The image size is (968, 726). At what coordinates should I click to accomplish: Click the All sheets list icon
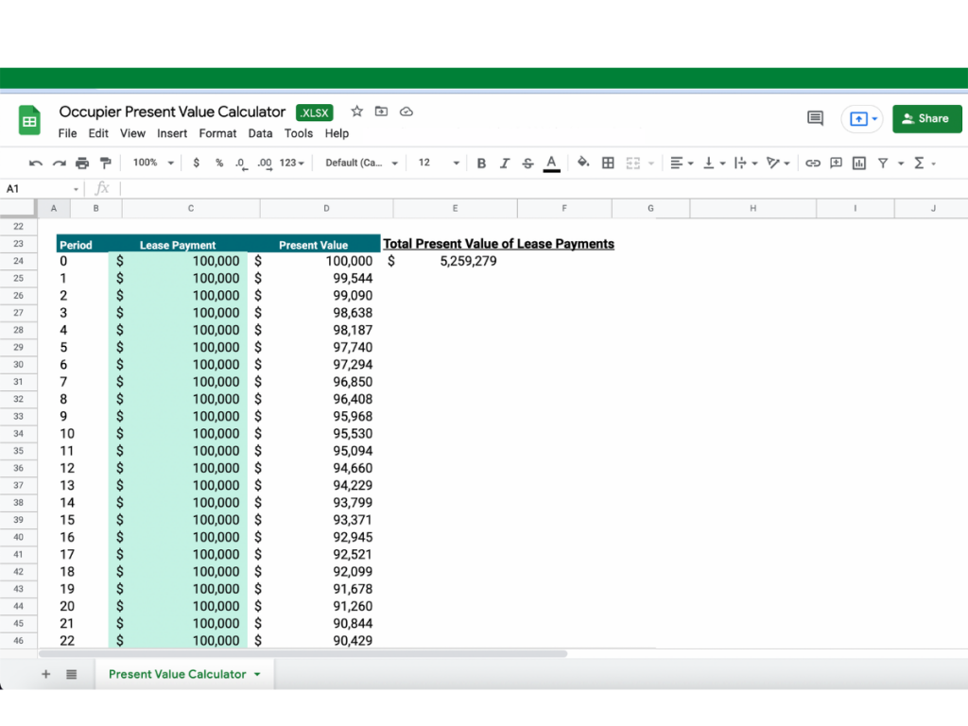[72, 674]
